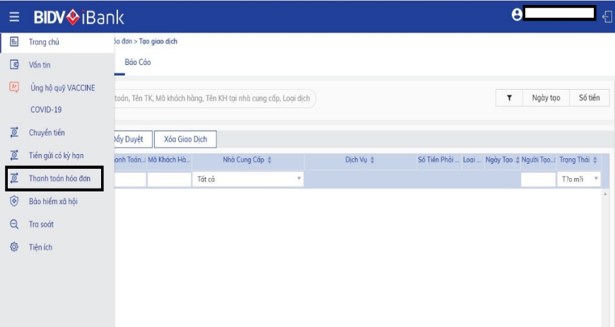Sort results by Số tiền button
The image size is (615, 327).
coord(589,98)
